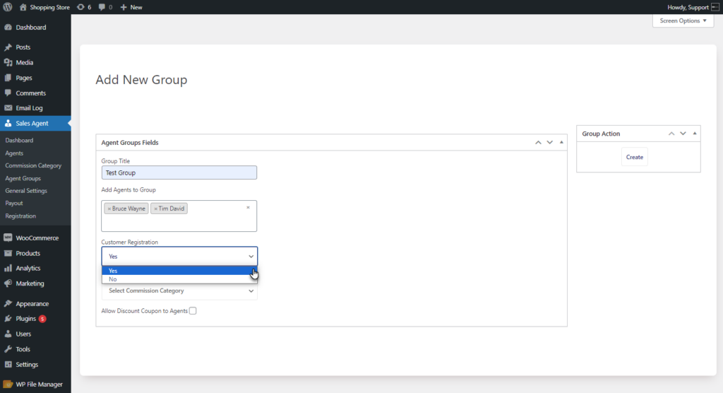Click the Analytics bar chart icon

click(8, 268)
